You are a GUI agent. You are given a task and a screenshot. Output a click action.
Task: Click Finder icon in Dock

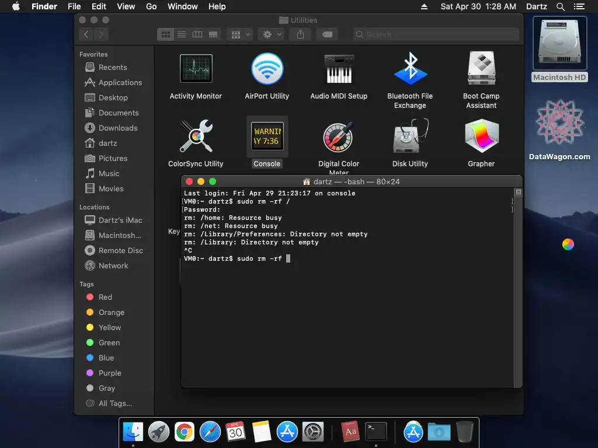click(x=133, y=432)
